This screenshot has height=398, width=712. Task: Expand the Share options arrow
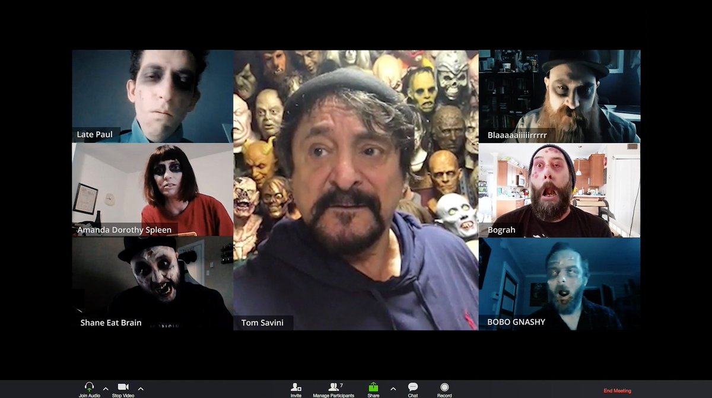tap(393, 389)
